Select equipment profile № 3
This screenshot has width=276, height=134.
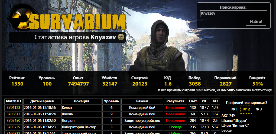(258, 109)
